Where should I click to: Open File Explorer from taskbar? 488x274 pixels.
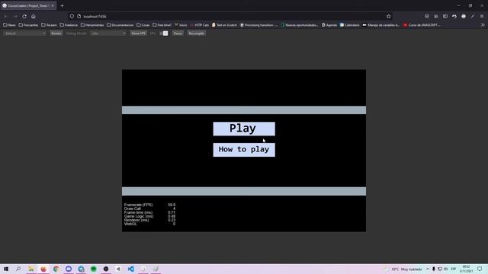click(x=31, y=269)
